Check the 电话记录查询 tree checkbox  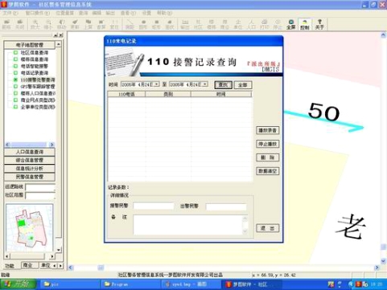point(15,73)
